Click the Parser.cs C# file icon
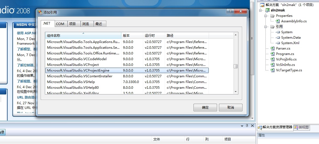 (x=273, y=48)
